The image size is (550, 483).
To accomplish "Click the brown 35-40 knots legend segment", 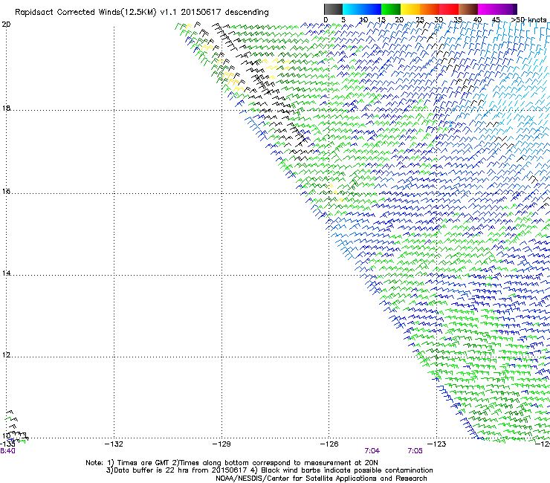I will [x=468, y=9].
